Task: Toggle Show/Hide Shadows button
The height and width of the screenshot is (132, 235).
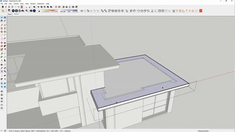Action: tap(39, 11)
